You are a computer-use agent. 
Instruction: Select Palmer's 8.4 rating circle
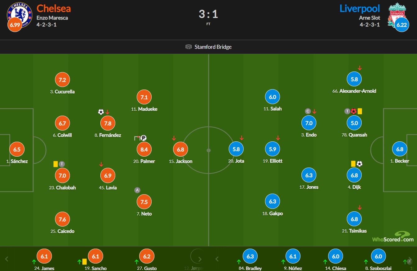click(144, 149)
